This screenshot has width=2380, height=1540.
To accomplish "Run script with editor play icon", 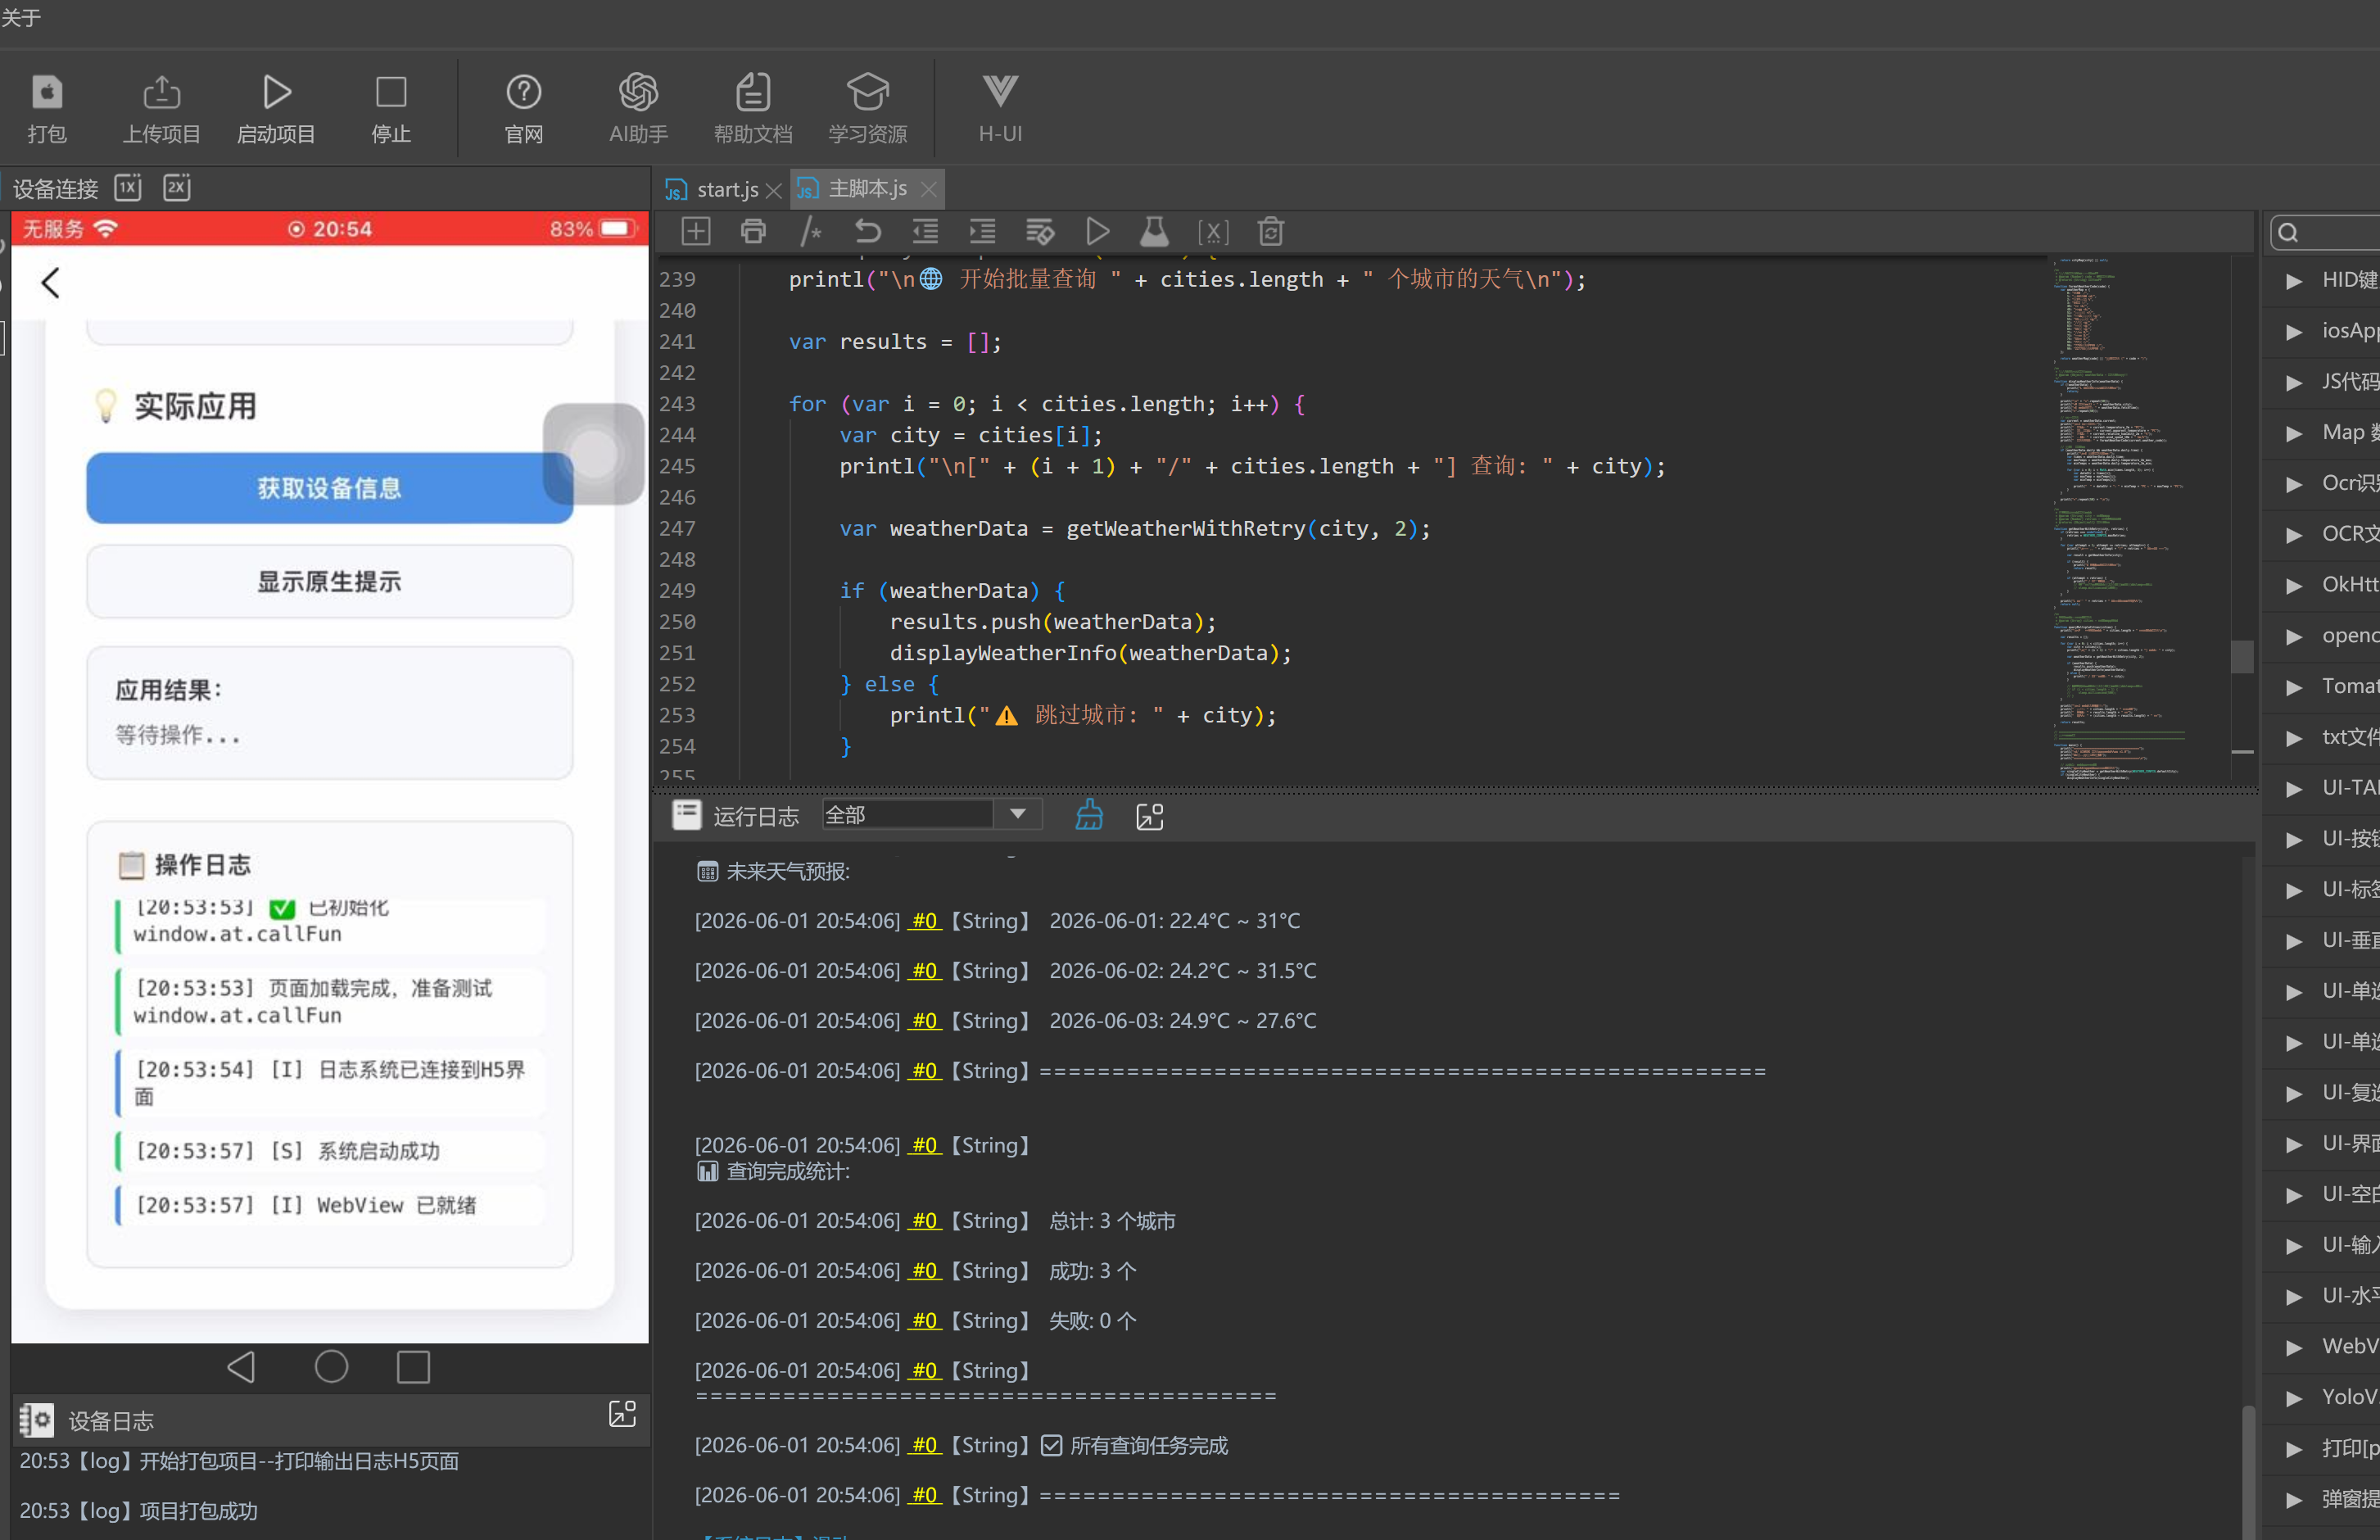I will click(1097, 232).
